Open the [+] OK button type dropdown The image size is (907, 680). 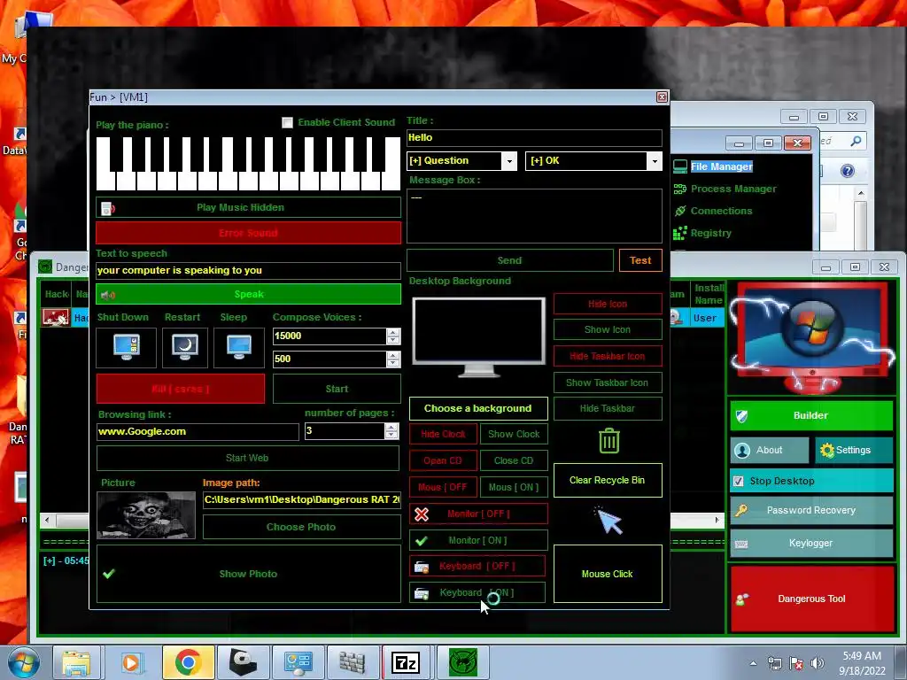point(655,161)
